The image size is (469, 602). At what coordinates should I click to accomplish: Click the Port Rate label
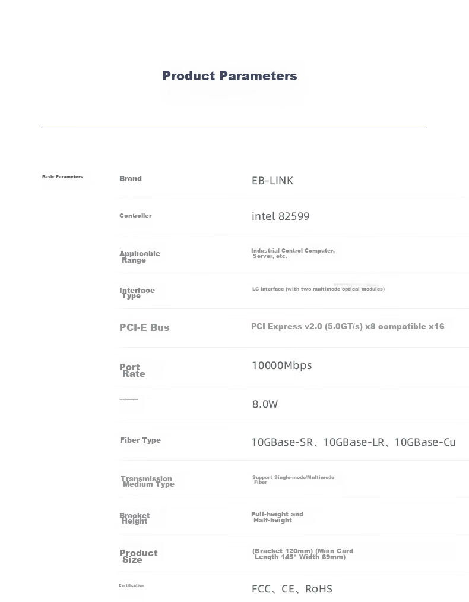coord(132,370)
